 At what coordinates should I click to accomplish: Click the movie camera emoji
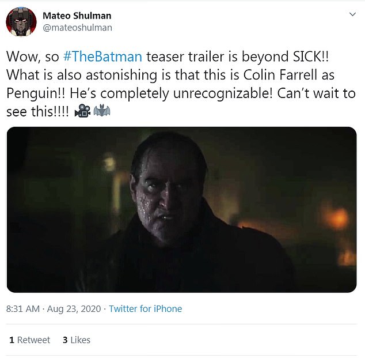(x=82, y=112)
